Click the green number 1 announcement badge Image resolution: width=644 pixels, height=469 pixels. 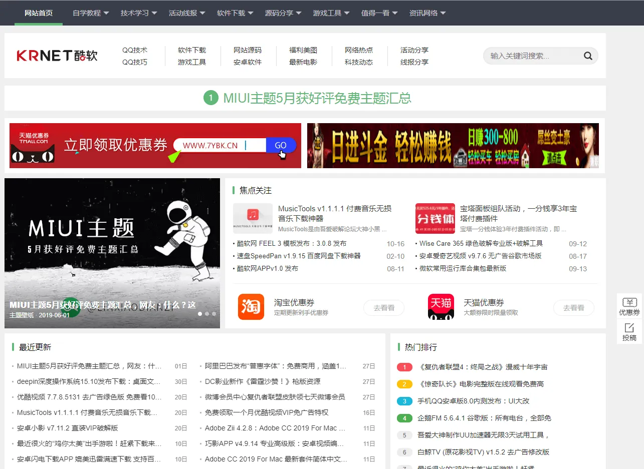[211, 98]
